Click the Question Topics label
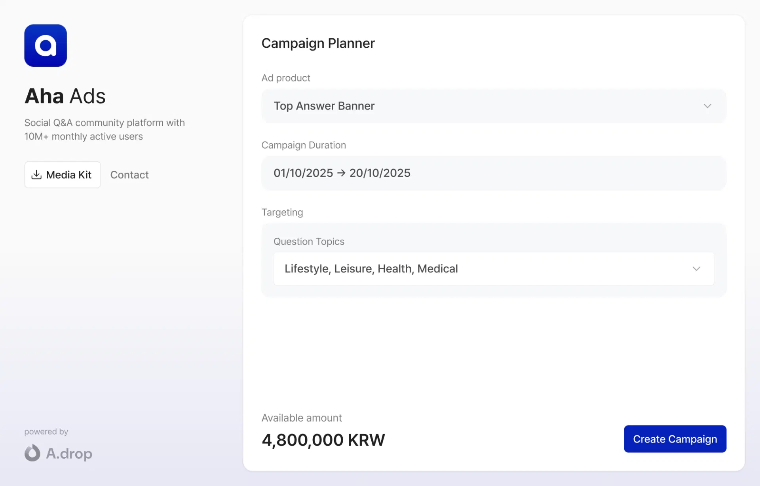The width and height of the screenshot is (760, 486). coord(309,242)
